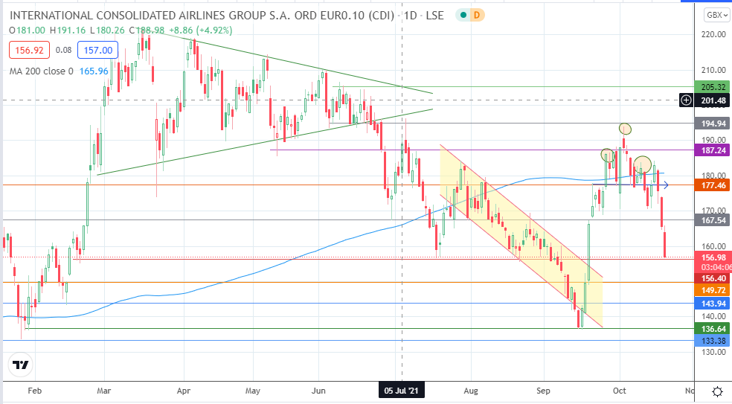732x404 pixels.
Task: Click the 130.00 price scale label
Action: click(714, 352)
